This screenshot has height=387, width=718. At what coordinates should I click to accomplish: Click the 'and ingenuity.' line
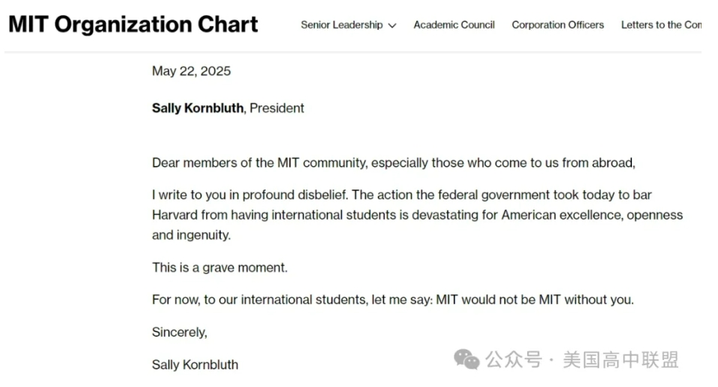pyautogui.click(x=192, y=235)
